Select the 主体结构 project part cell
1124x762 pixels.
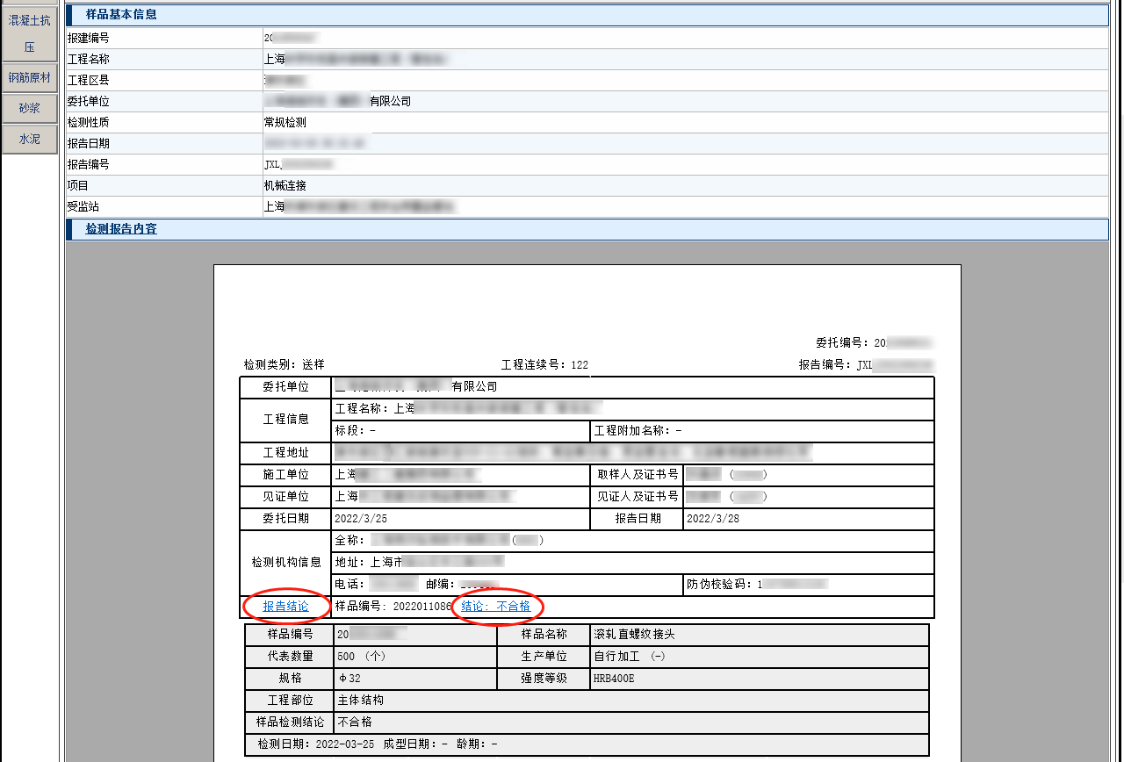(361, 701)
